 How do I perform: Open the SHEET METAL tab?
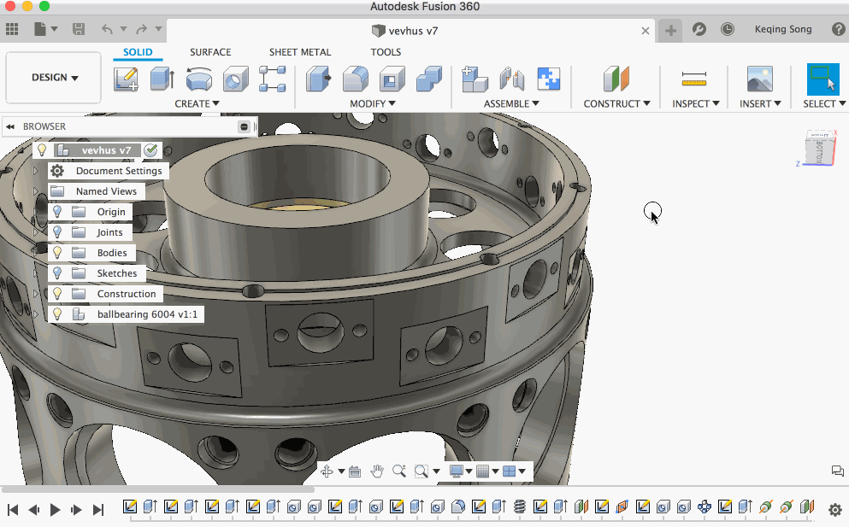[x=299, y=52]
